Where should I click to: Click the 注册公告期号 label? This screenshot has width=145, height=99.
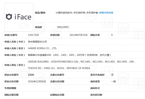(57, 75)
